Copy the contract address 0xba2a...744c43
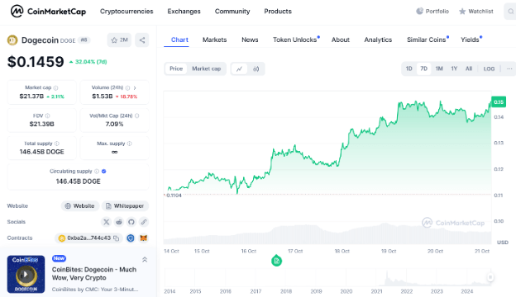This screenshot has width=516, height=297. pyautogui.click(x=116, y=238)
